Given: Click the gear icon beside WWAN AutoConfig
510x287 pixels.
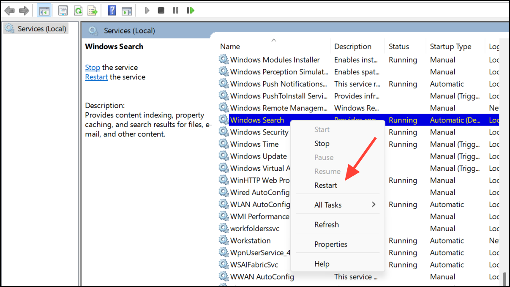Looking at the screenshot, I should tap(224, 277).
